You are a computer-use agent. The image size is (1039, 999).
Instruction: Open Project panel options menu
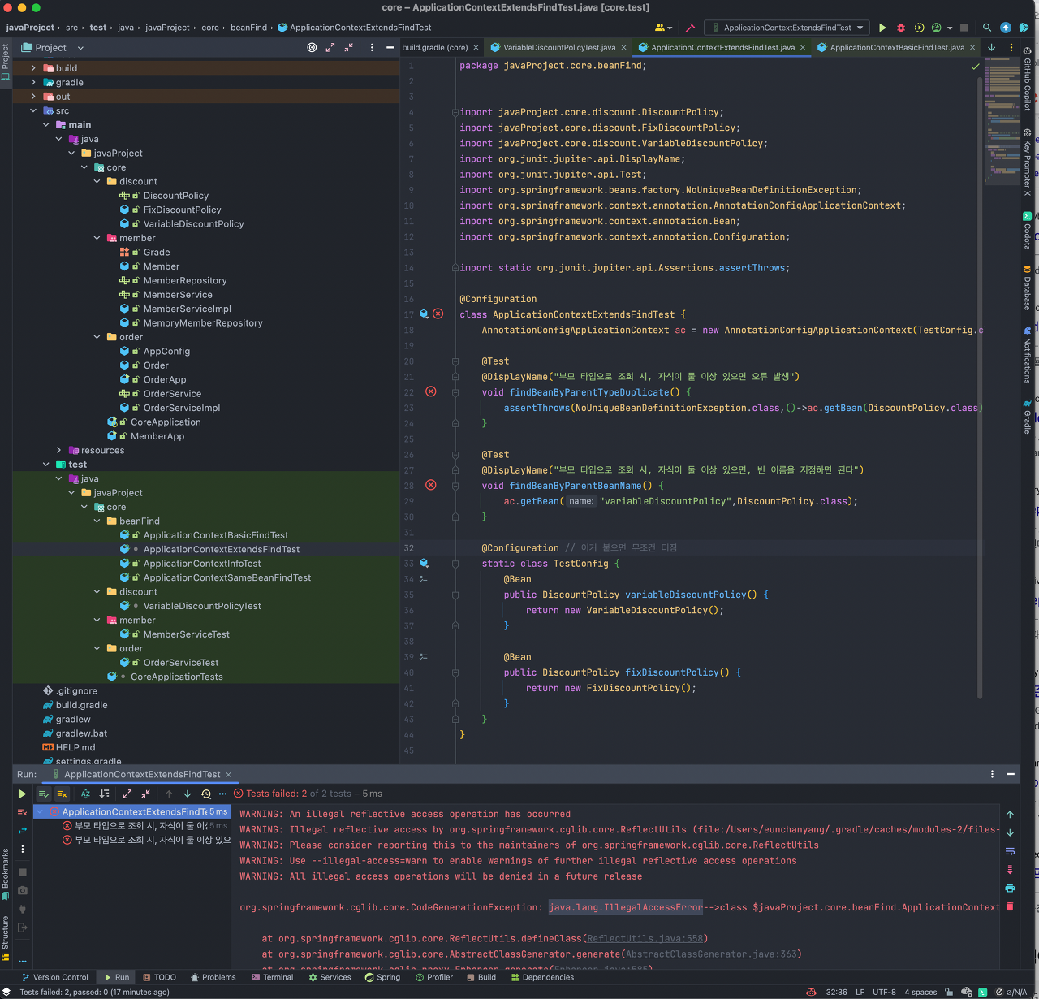[372, 48]
